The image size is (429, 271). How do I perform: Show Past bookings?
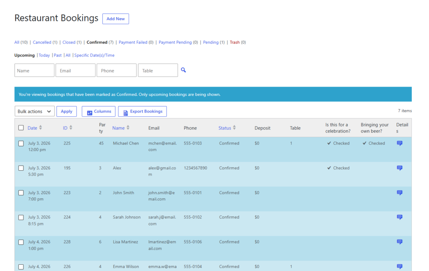57,55
